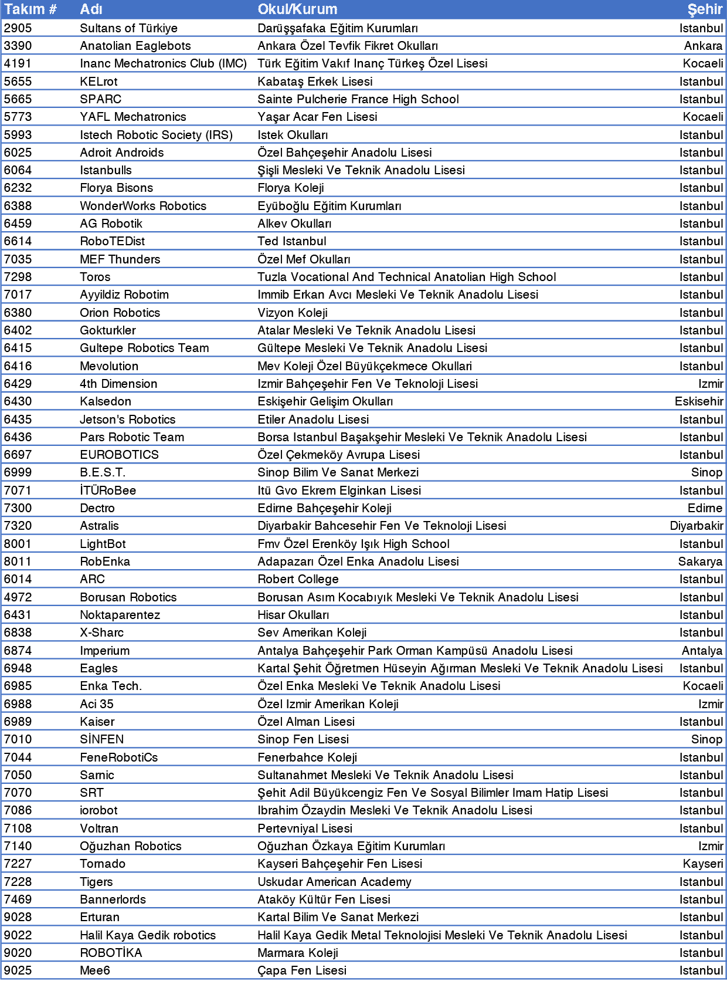Click 'Kaiser' team name

point(97,722)
